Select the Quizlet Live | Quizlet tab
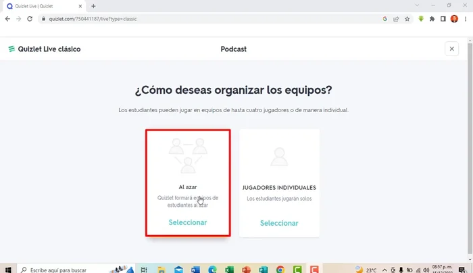The width and height of the screenshot is (473, 273). [45, 6]
